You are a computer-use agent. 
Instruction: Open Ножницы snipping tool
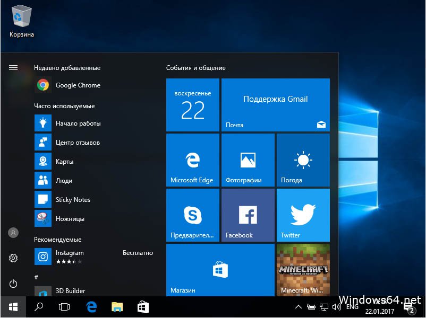(x=93, y=219)
